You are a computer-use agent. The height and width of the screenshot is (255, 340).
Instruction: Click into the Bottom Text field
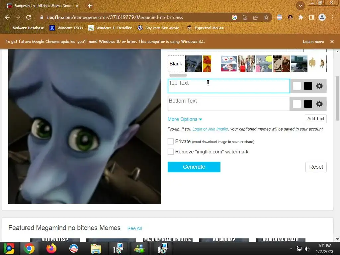click(229, 104)
